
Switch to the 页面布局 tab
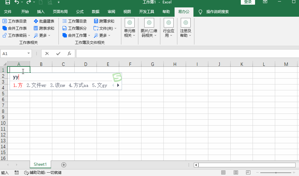60,12
